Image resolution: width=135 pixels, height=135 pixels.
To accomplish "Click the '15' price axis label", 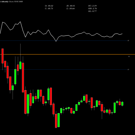I will click(x=128, y=40).
